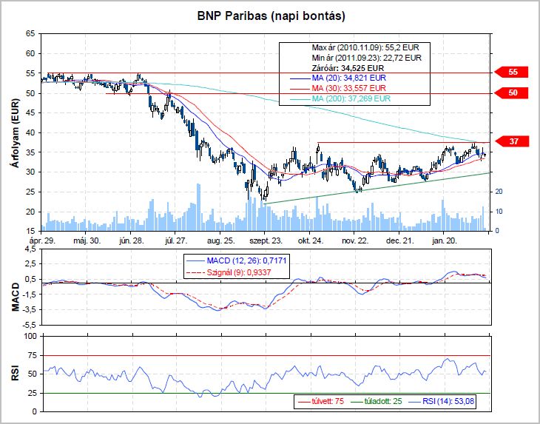The width and height of the screenshot is (540, 424).
Task: Click the -3,5 tick on the MACD axis
Action: [29, 309]
